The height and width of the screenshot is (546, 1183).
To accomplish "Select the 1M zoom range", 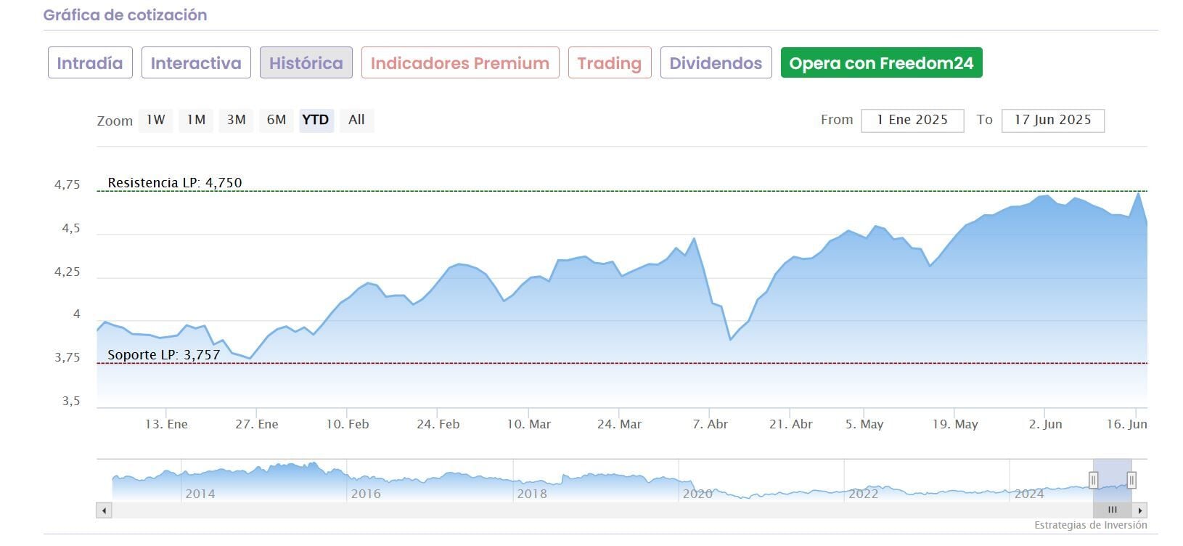I will click(x=196, y=120).
